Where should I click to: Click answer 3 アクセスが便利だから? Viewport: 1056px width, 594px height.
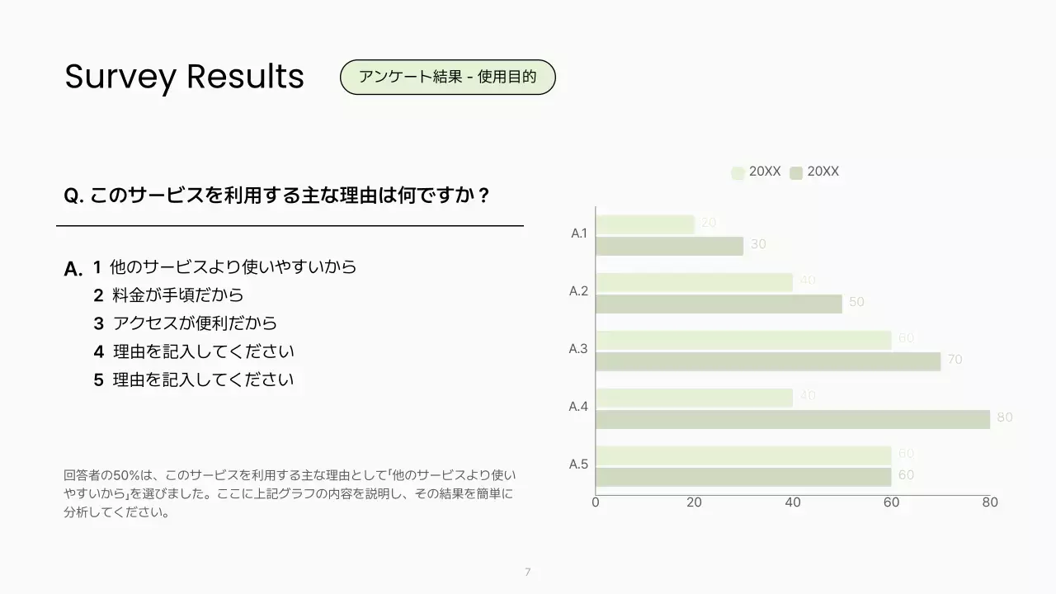point(194,323)
